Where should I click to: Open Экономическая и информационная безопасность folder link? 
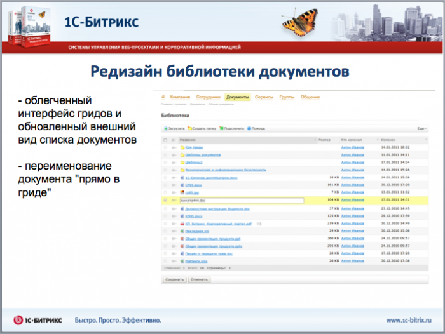coord(226,170)
